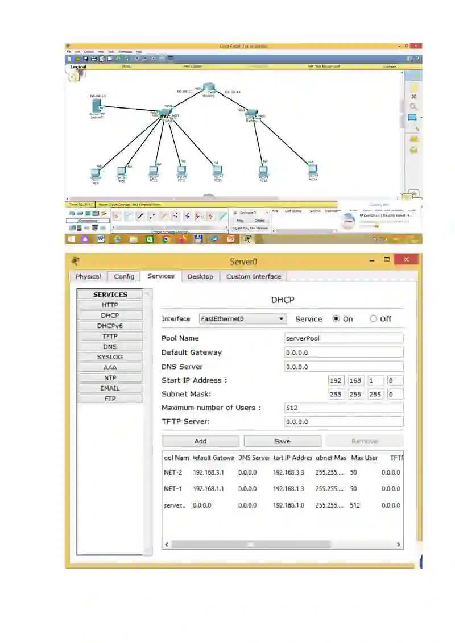Click the TFTP Server input field

(344, 421)
